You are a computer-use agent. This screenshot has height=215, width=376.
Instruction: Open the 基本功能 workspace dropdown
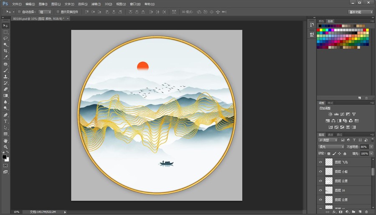pos(361,12)
